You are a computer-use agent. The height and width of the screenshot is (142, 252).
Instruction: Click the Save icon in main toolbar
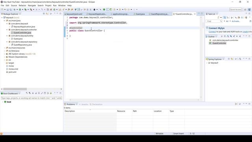point(7,9)
